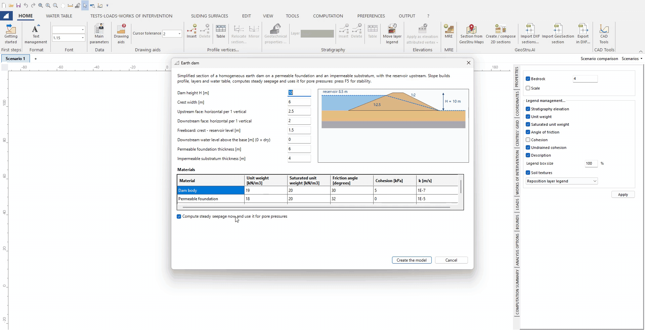Open Section from GeoStru Maps
The image size is (645, 330).
pyautogui.click(x=471, y=34)
